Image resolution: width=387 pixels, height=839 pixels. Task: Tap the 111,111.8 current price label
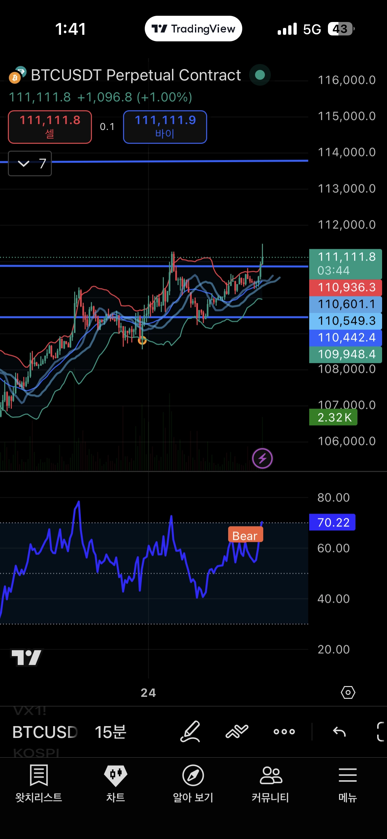coord(346,264)
